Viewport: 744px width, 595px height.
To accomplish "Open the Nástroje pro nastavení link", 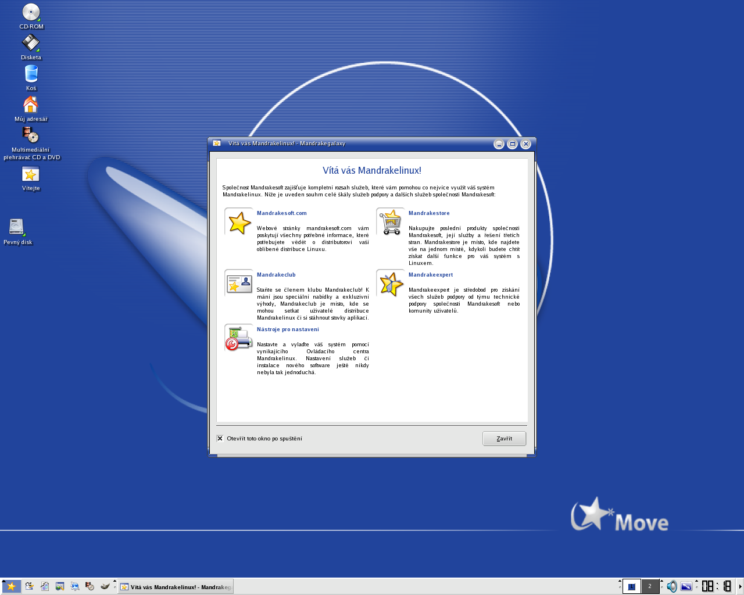I will coord(288,329).
